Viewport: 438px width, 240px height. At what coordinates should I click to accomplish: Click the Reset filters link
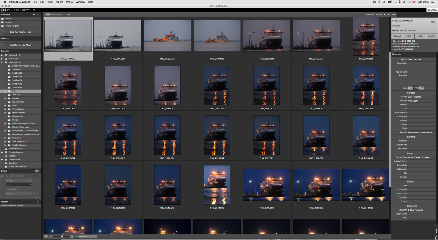pyautogui.click(x=37, y=197)
